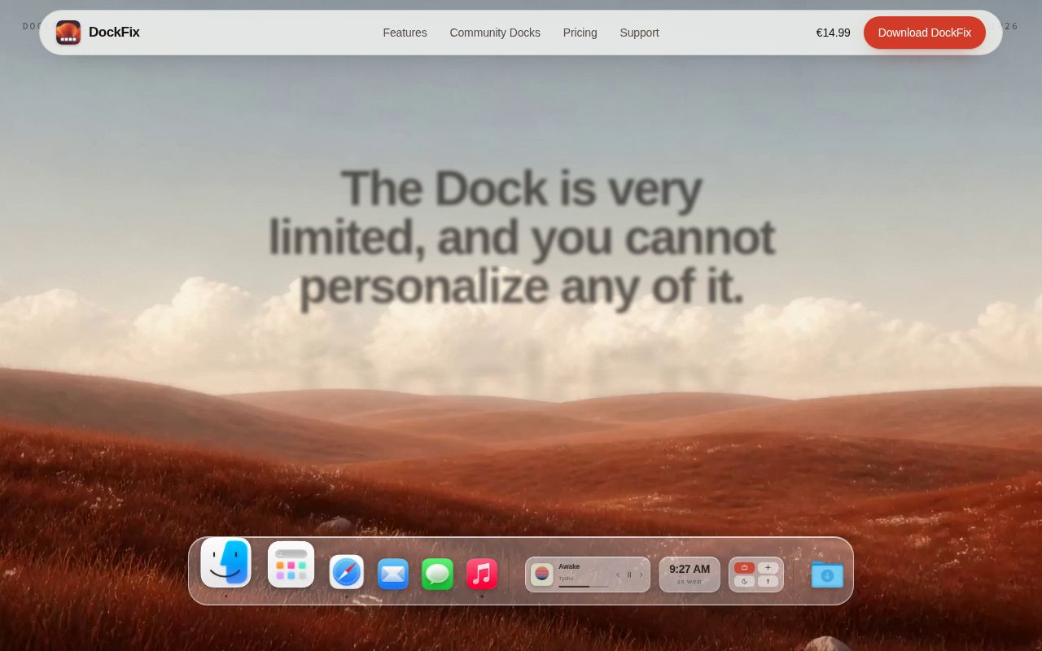Viewport: 1042px width, 651px height.
Task: Open the Downloads folder in dock
Action: coord(827,574)
